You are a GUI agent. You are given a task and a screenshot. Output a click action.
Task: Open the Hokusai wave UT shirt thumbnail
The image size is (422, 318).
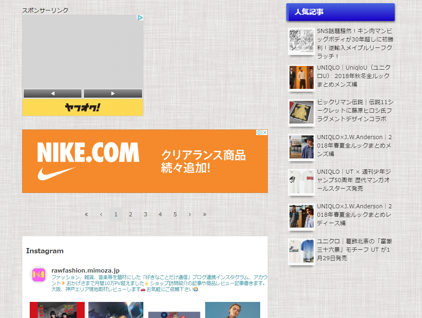pos(302,251)
